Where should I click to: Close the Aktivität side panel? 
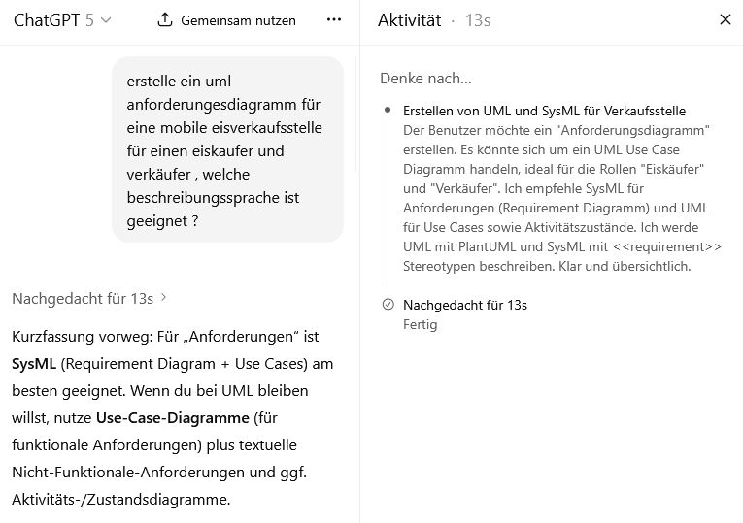725,19
